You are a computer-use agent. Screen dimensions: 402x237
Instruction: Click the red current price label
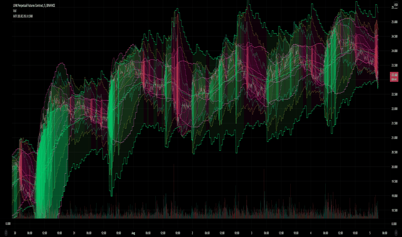394,77
